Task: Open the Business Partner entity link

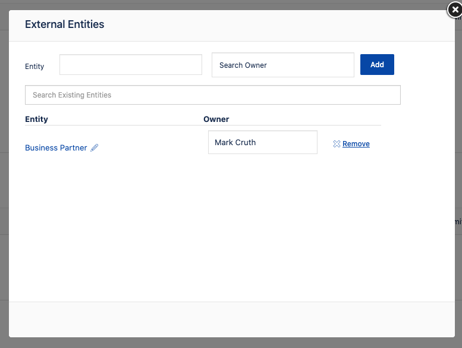Action: [x=56, y=148]
